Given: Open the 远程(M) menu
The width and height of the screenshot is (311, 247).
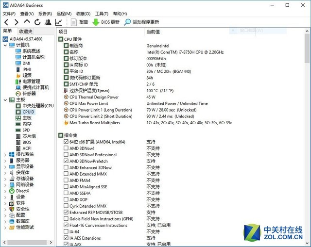Looking at the screenshot, I should coord(64,14).
